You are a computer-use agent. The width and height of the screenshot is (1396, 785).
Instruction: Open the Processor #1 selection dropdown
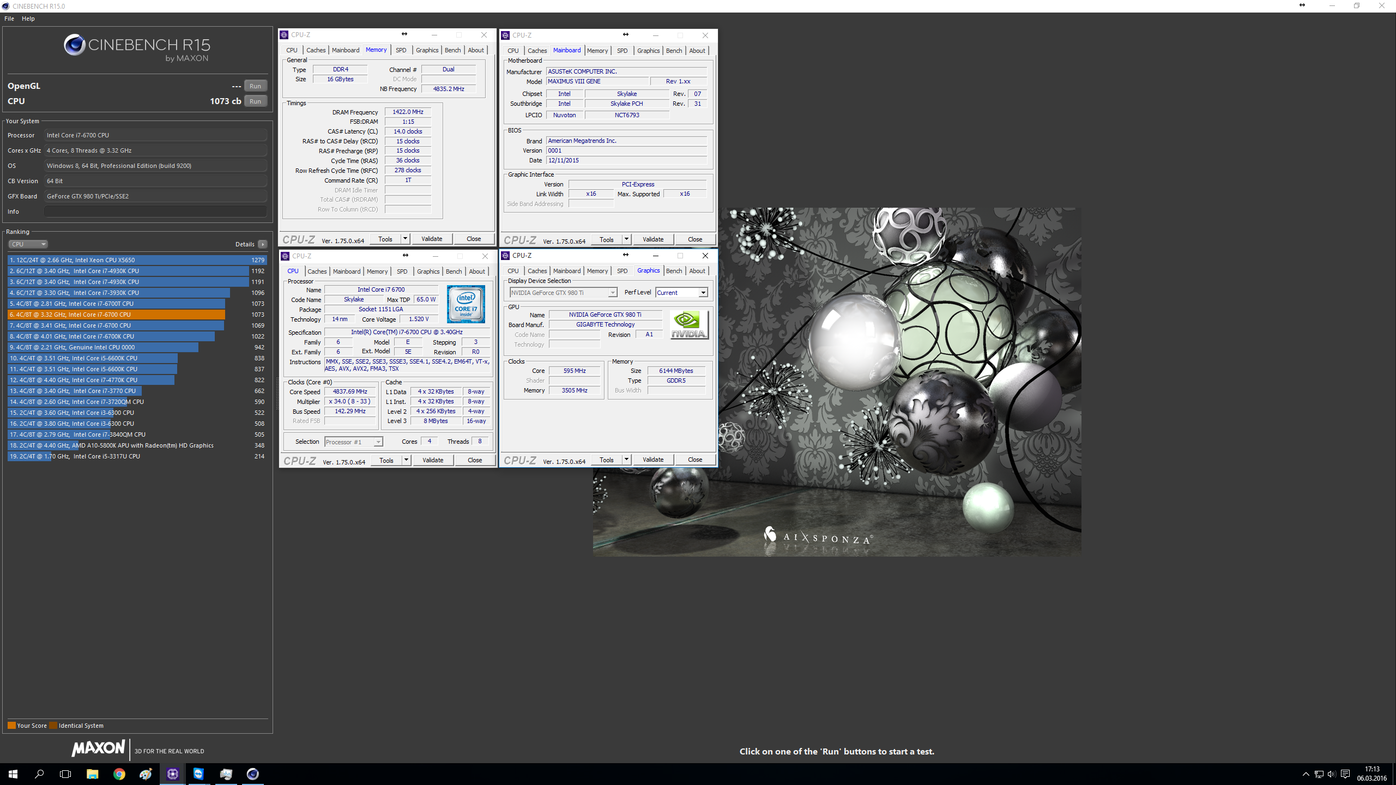click(x=353, y=442)
